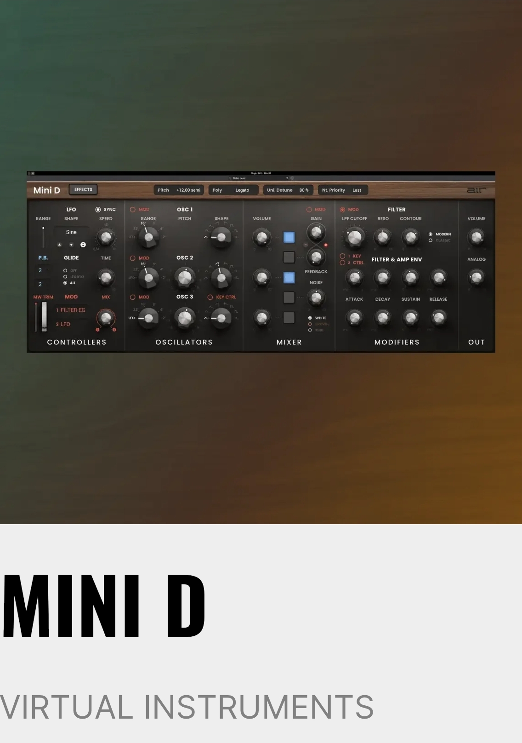Toggle the mixer switch beside bottom Volume knob
This screenshot has width=522, height=743.
[289, 317]
